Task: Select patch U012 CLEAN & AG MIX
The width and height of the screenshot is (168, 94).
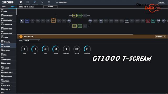Action: coord(8,58)
